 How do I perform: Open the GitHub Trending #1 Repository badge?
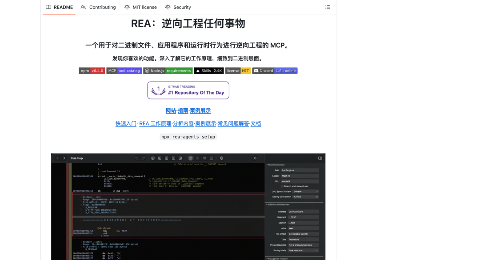pyautogui.click(x=188, y=90)
